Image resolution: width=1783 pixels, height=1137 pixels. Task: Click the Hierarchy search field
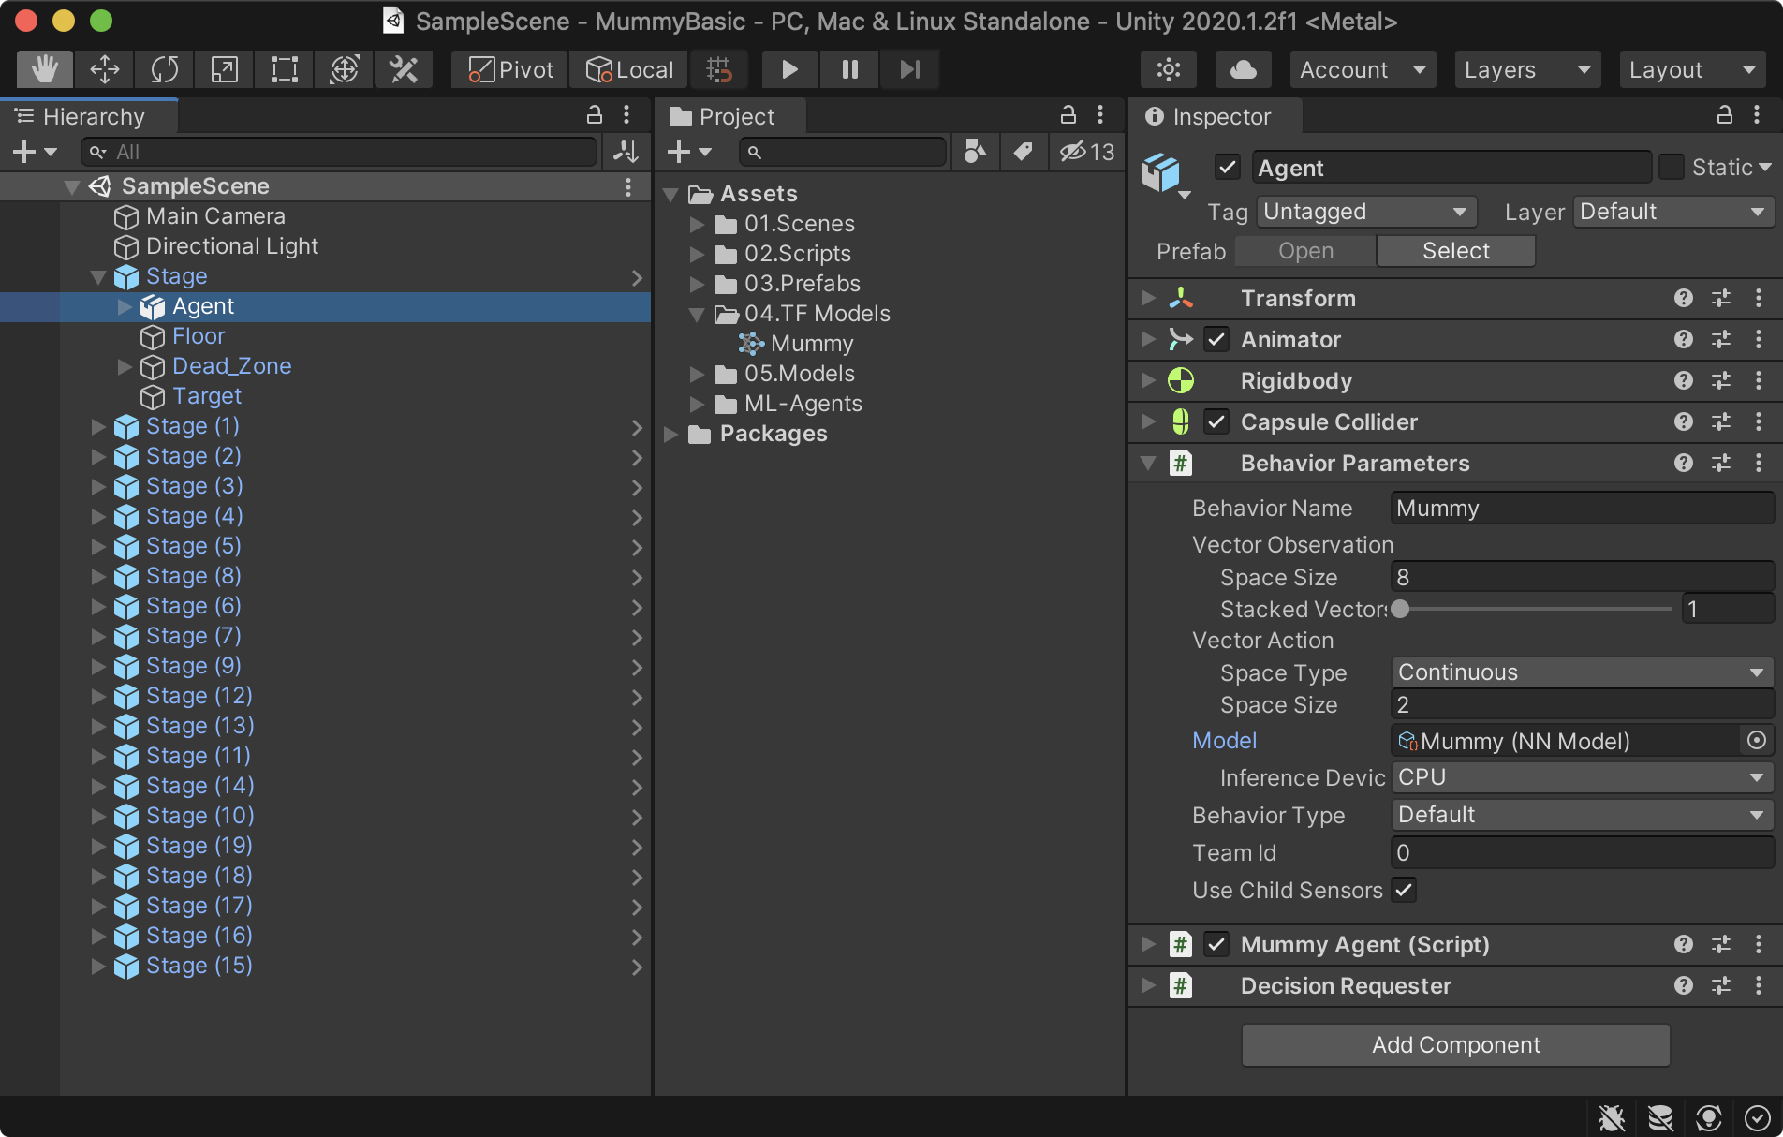[339, 152]
